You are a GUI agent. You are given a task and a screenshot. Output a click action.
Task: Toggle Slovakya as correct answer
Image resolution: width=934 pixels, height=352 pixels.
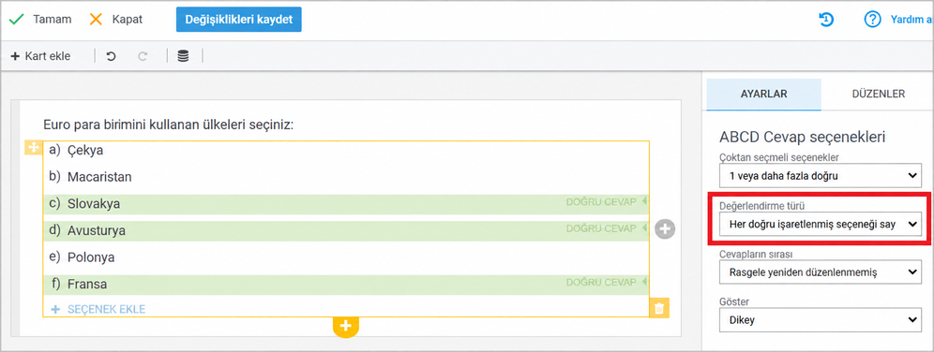[606, 201]
